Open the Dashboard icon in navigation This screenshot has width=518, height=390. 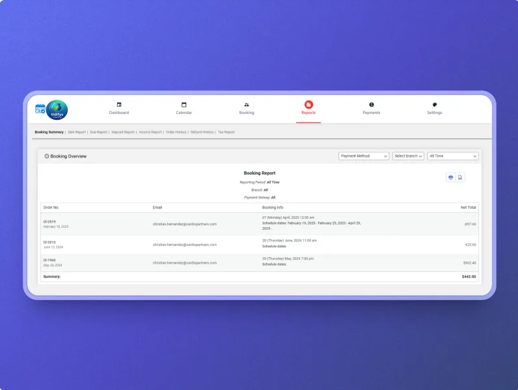point(119,104)
